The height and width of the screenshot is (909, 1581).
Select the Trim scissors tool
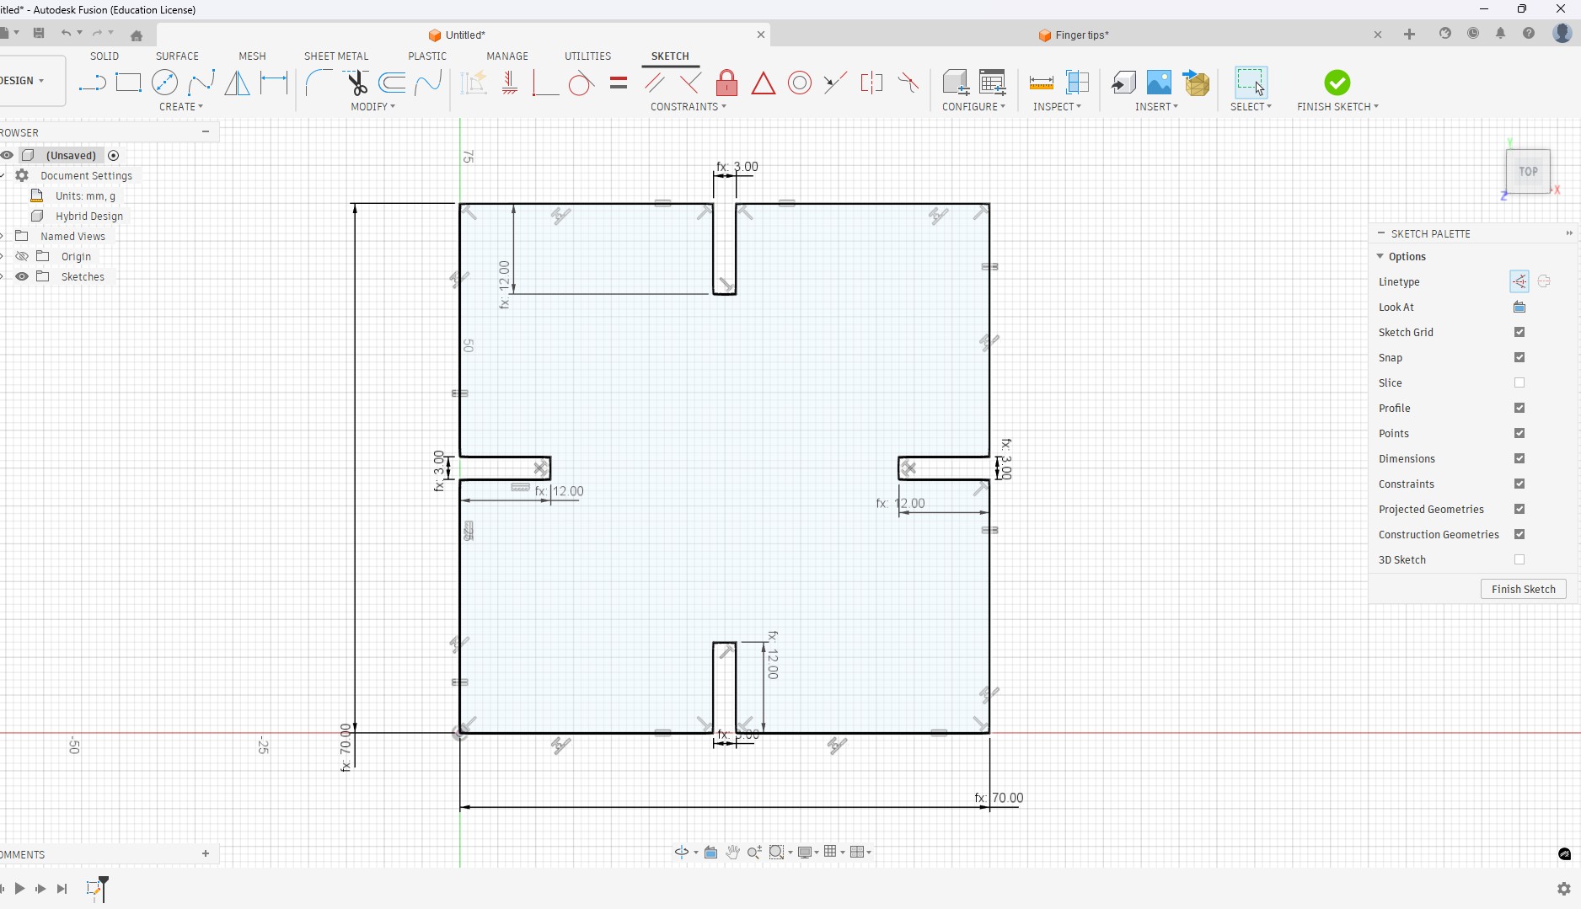point(356,83)
